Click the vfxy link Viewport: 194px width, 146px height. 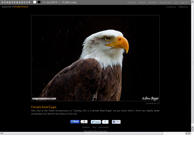tap(94, 127)
